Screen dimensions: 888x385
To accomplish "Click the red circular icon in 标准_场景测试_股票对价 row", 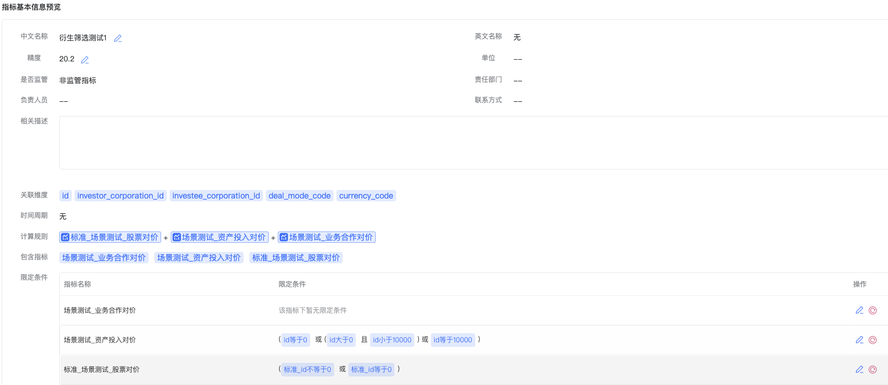I will click(873, 370).
